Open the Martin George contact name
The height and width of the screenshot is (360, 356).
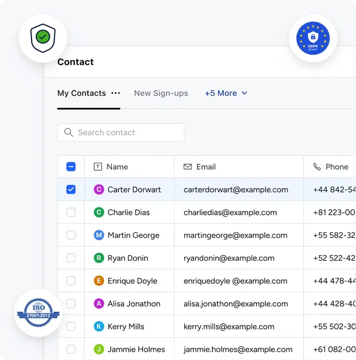(133, 236)
